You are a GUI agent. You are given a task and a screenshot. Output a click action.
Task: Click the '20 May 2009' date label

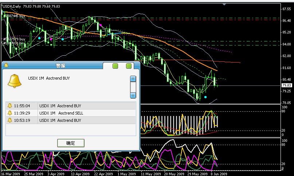(174, 174)
